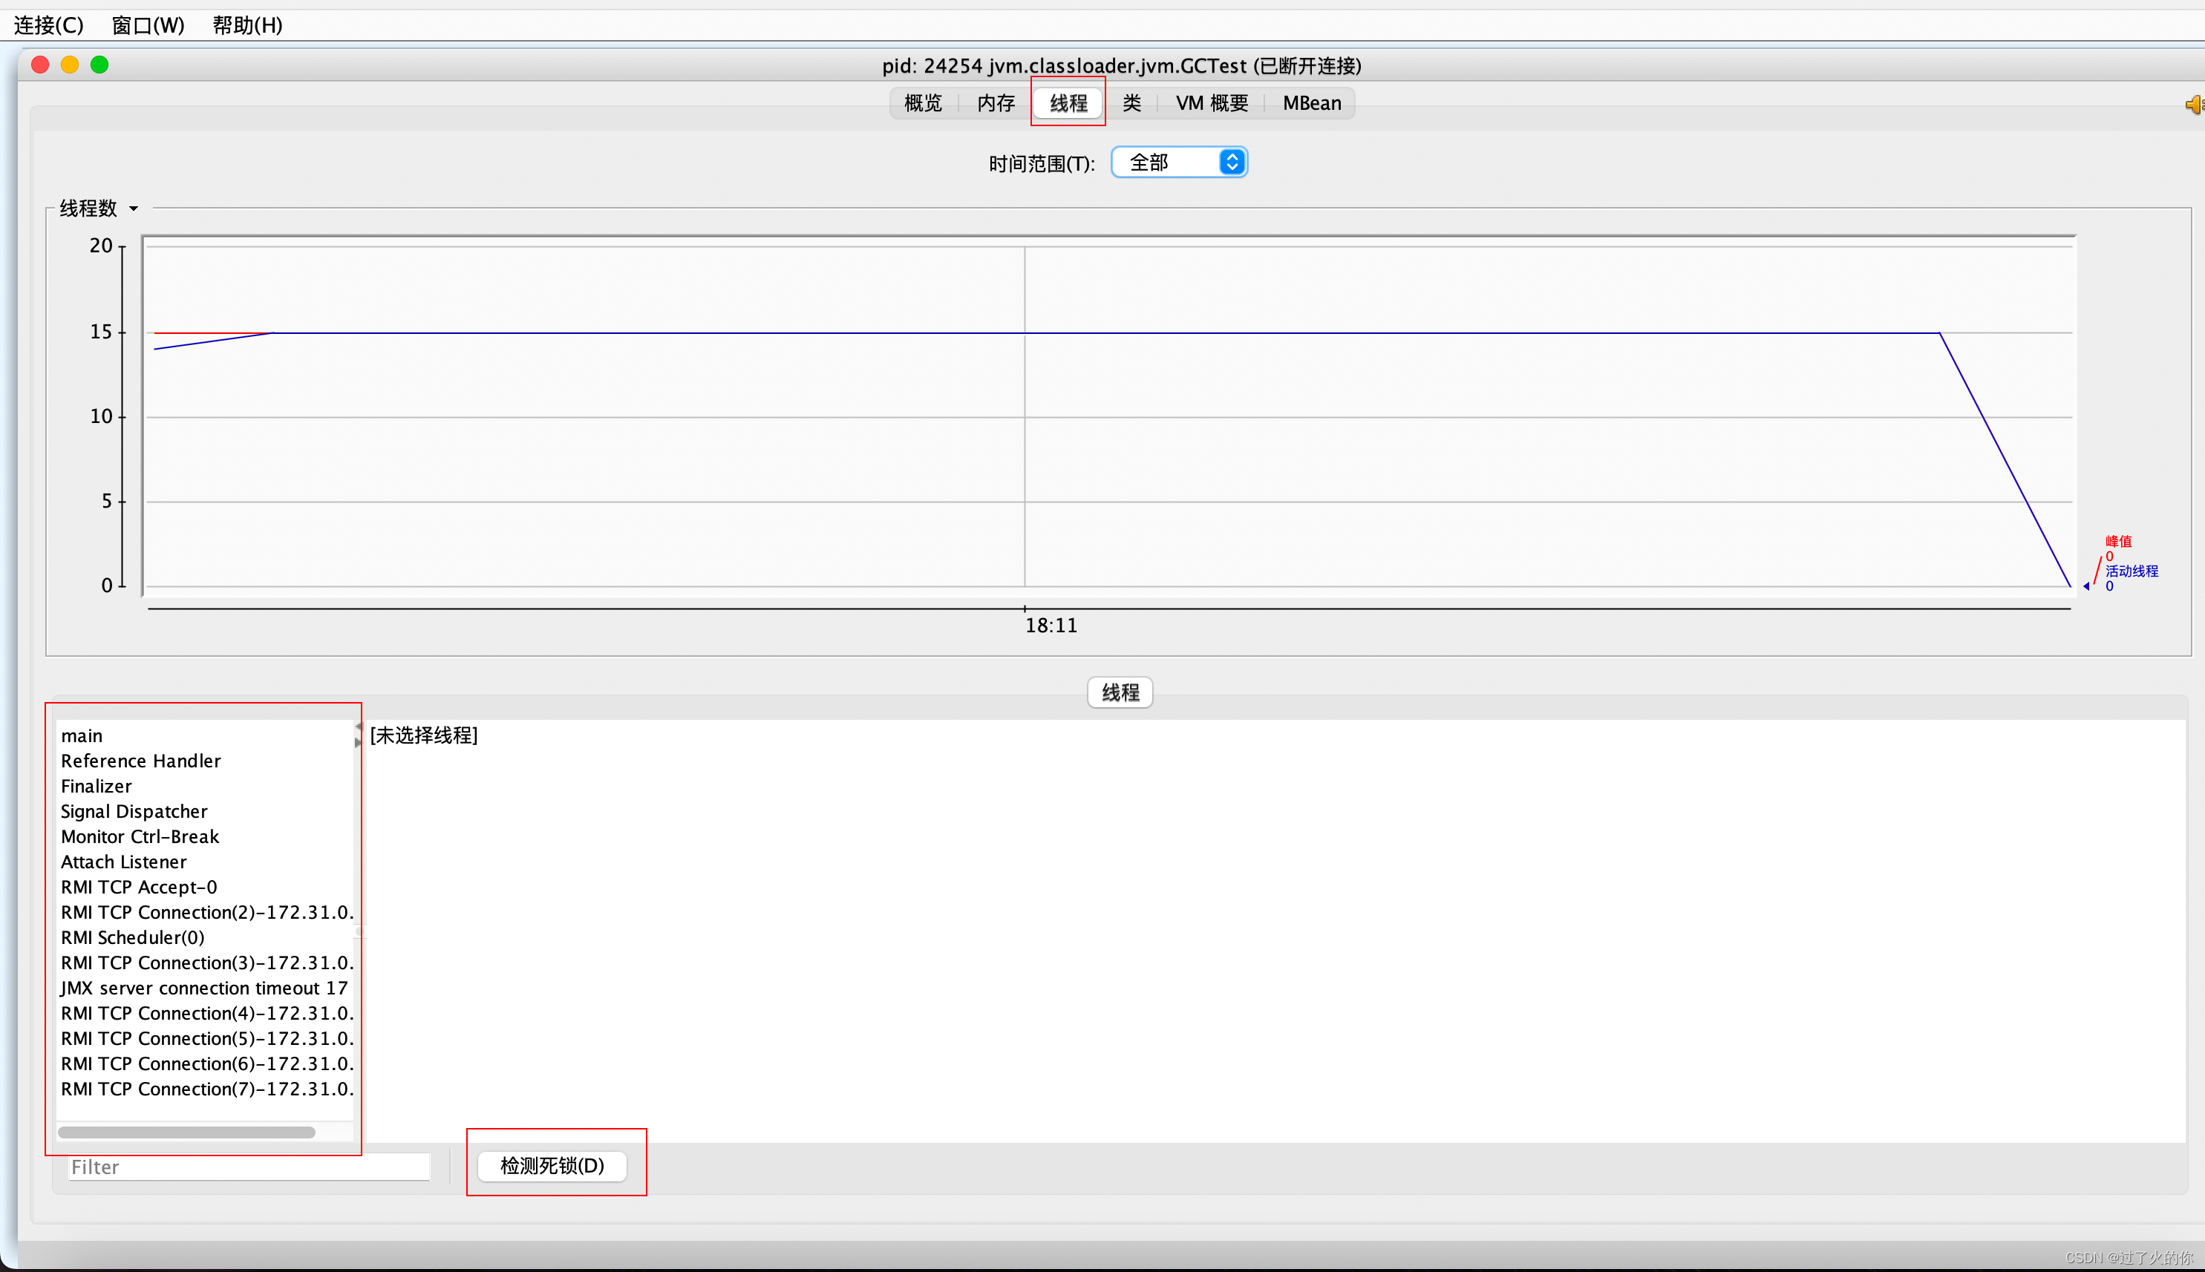Select the Finalizer thread
Screen dimensions: 2205x1272
tap(96, 786)
